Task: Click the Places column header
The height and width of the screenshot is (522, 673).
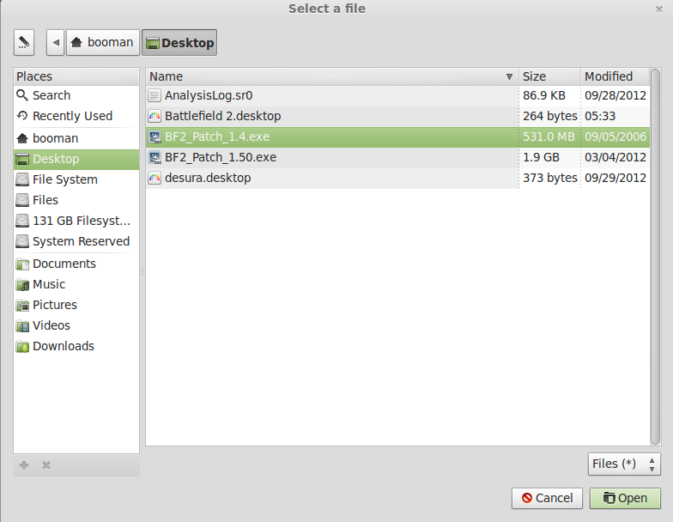Action: click(x=76, y=76)
